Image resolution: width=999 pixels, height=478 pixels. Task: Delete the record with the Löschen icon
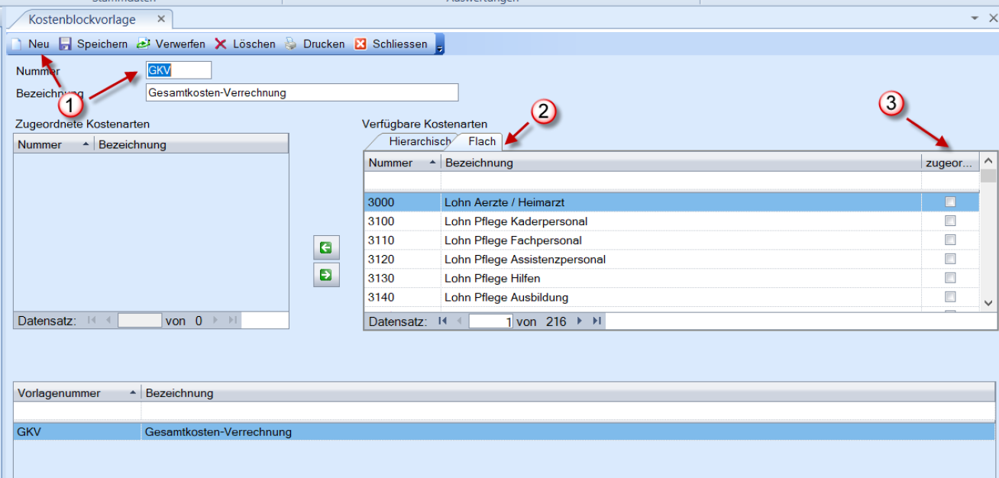click(221, 44)
